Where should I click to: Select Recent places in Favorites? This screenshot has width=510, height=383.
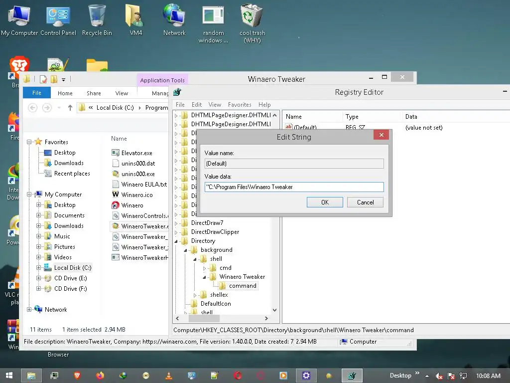tap(67, 173)
